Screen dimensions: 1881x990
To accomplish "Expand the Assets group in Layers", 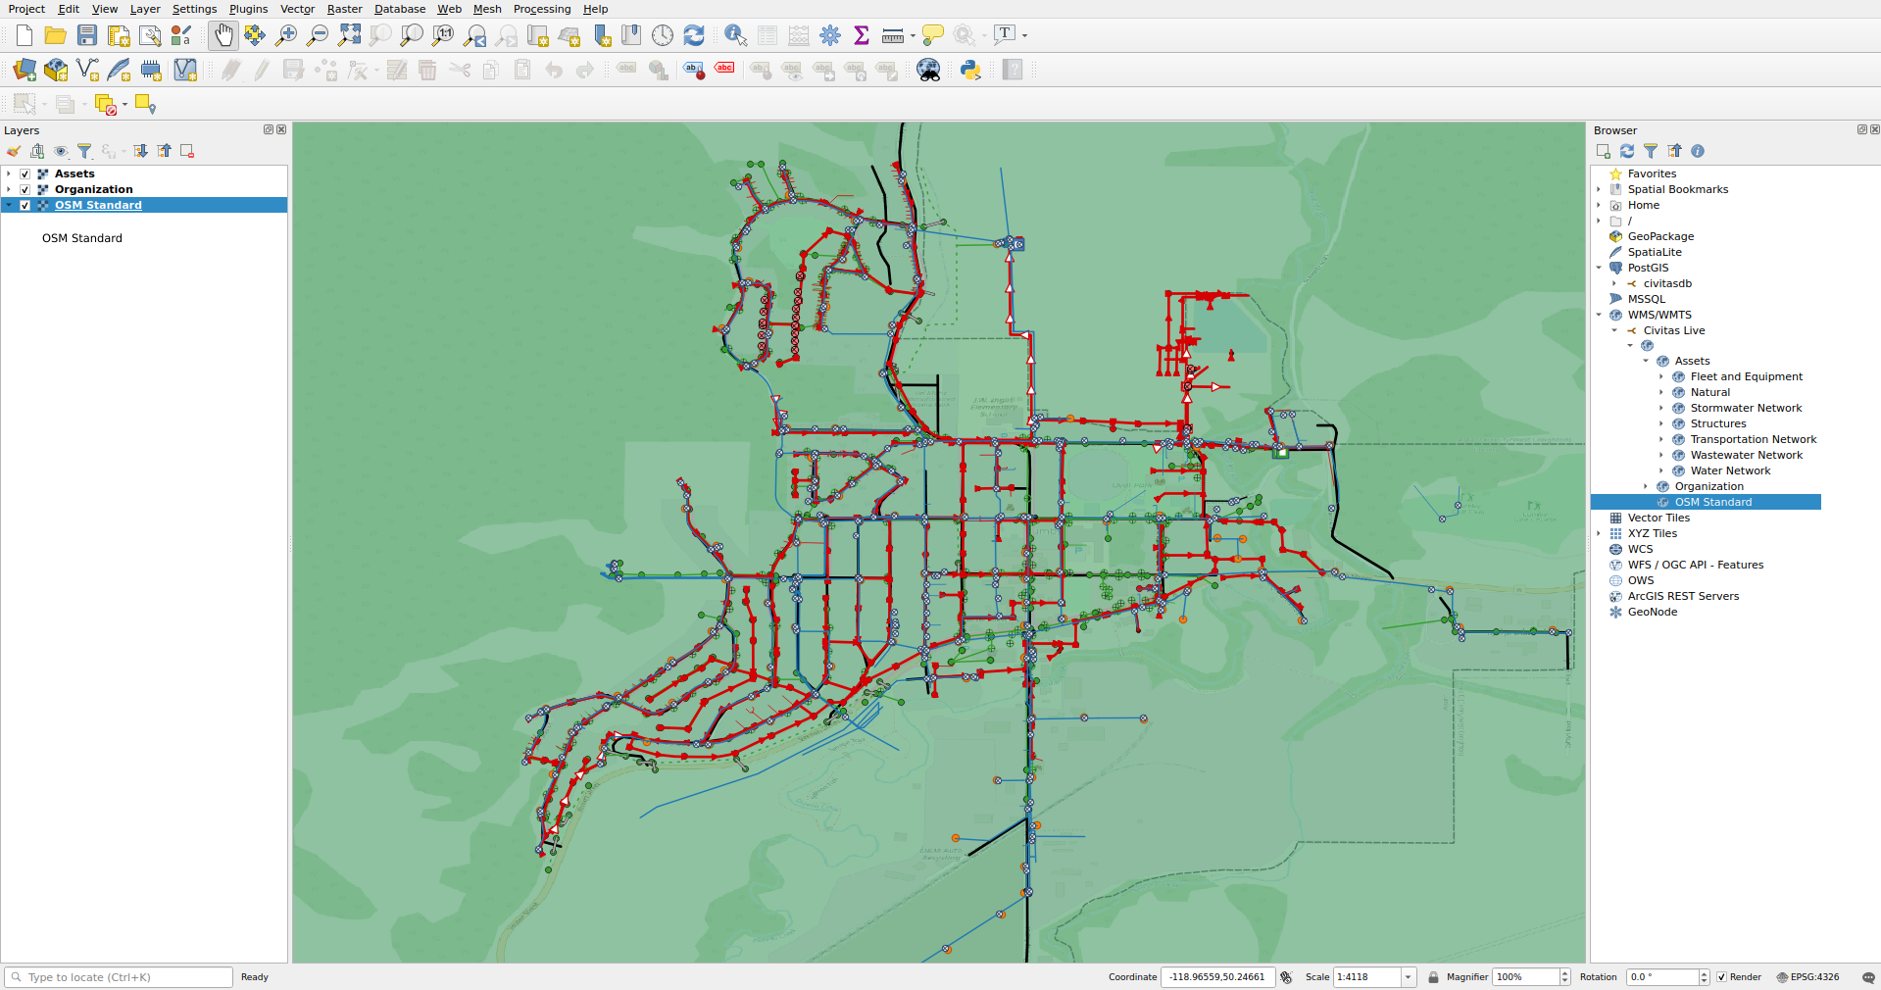I will [9, 173].
